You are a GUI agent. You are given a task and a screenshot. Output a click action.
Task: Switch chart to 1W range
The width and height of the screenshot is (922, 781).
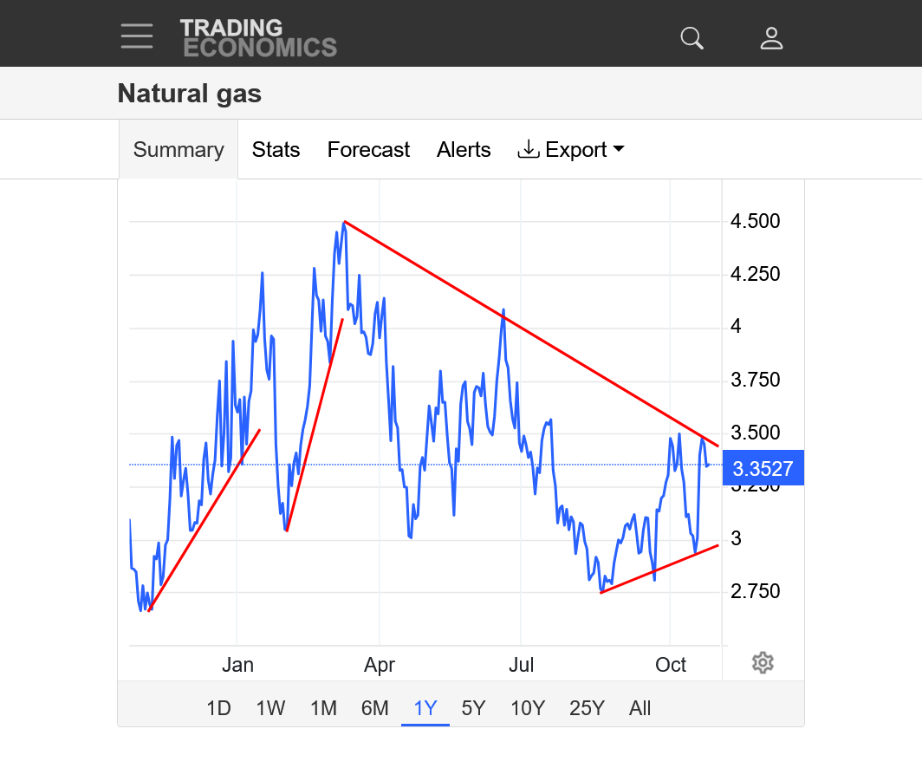pyautogui.click(x=270, y=708)
